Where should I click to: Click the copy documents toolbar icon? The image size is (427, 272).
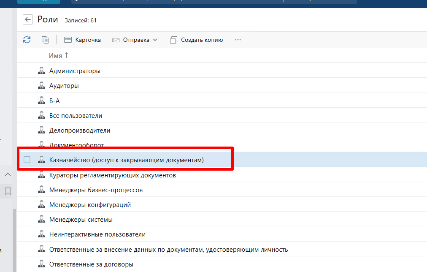click(x=45, y=40)
